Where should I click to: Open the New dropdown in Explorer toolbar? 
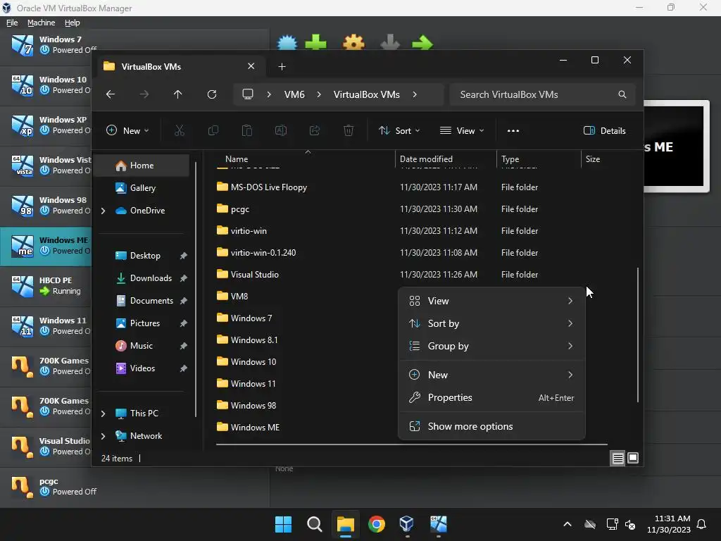pos(127,130)
